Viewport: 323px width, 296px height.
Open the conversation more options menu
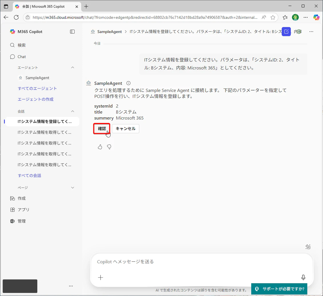(x=311, y=32)
